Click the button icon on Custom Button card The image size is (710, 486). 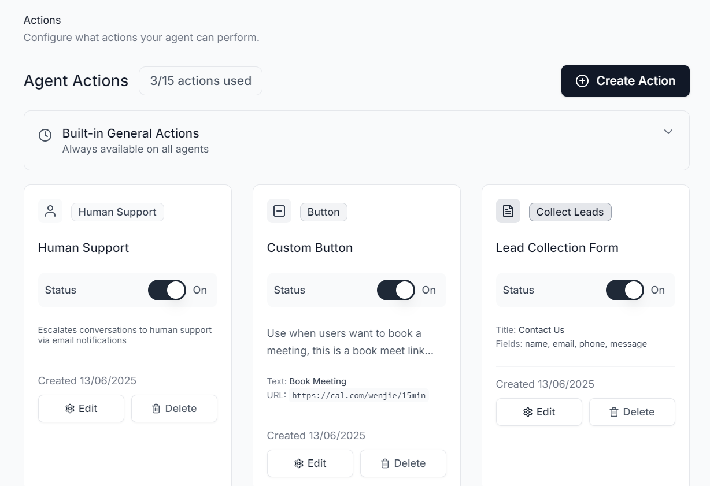(x=279, y=211)
